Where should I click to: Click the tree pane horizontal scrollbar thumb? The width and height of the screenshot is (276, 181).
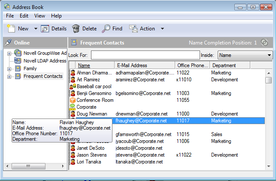pyautogui.click(x=28, y=166)
